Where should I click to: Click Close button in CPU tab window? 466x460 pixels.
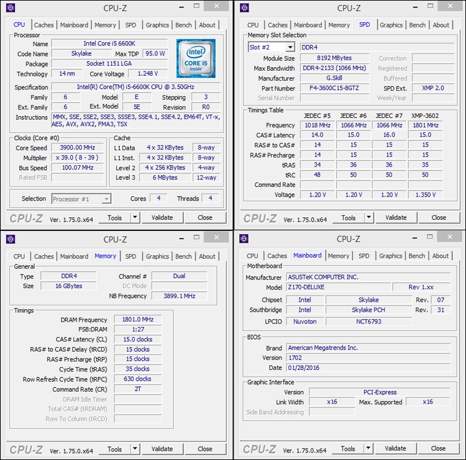pos(205,217)
